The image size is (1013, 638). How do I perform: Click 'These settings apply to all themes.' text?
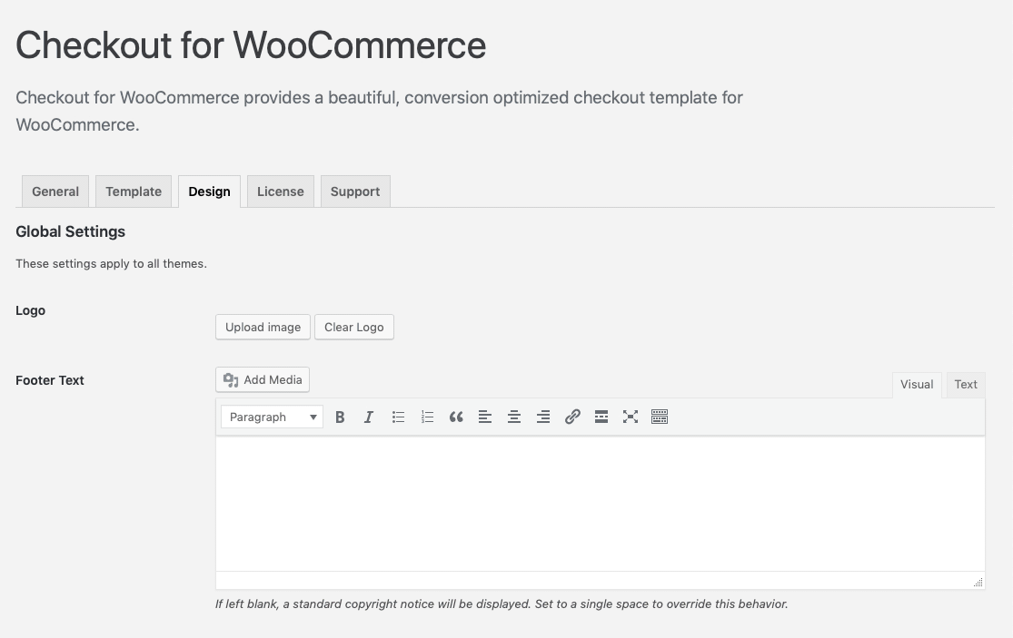pyautogui.click(x=111, y=264)
